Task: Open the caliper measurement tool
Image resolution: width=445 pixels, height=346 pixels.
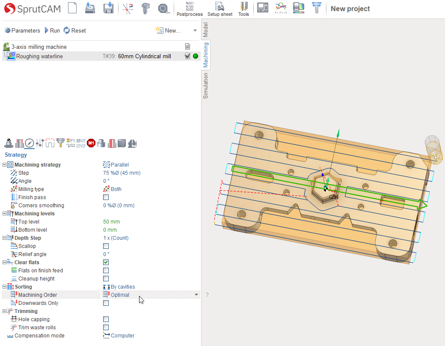Action: coord(145,8)
